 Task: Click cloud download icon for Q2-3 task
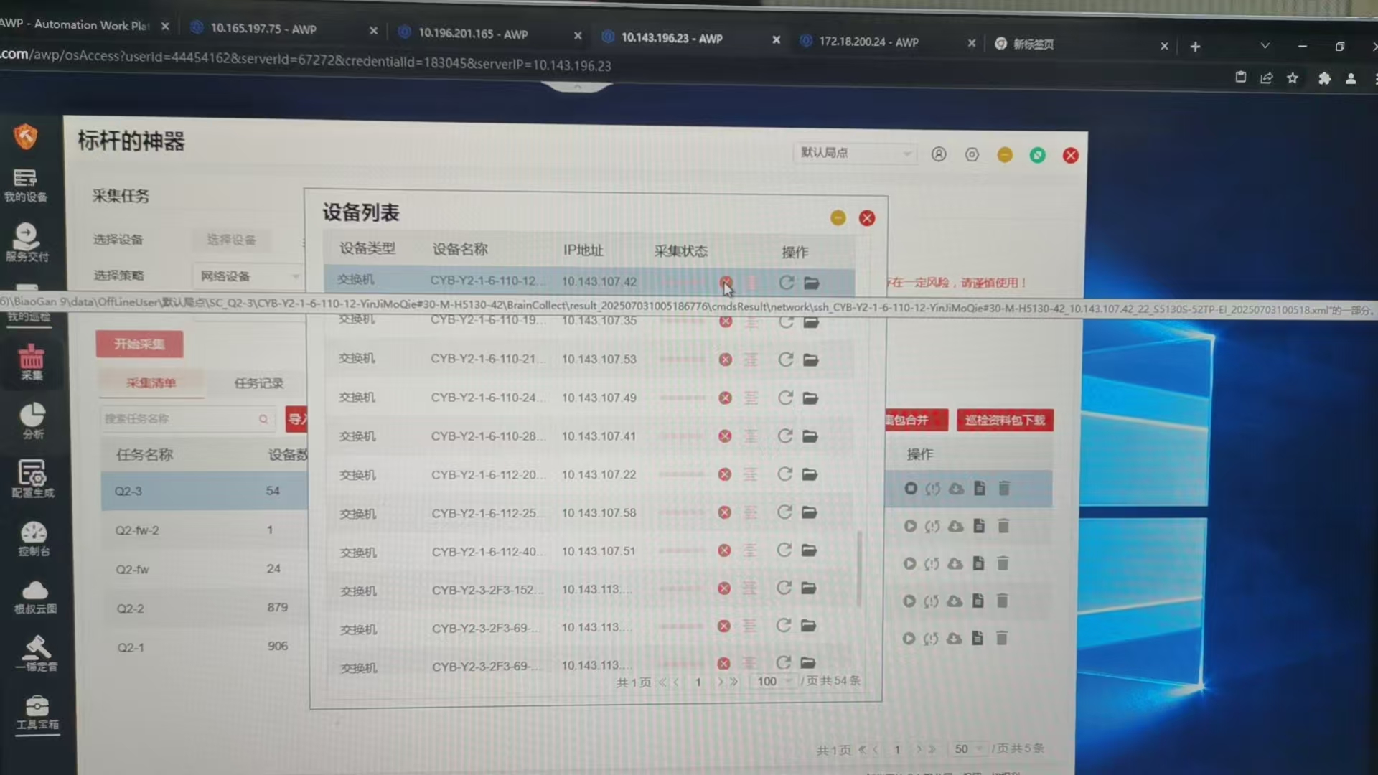(956, 489)
